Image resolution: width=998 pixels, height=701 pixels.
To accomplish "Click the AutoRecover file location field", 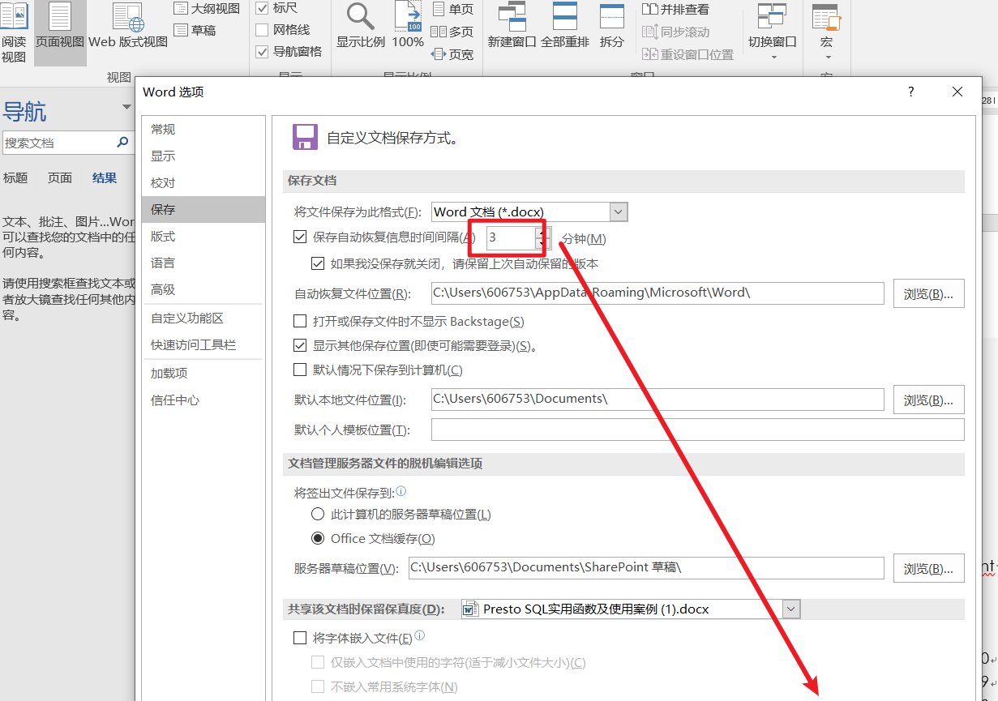I will (x=657, y=293).
